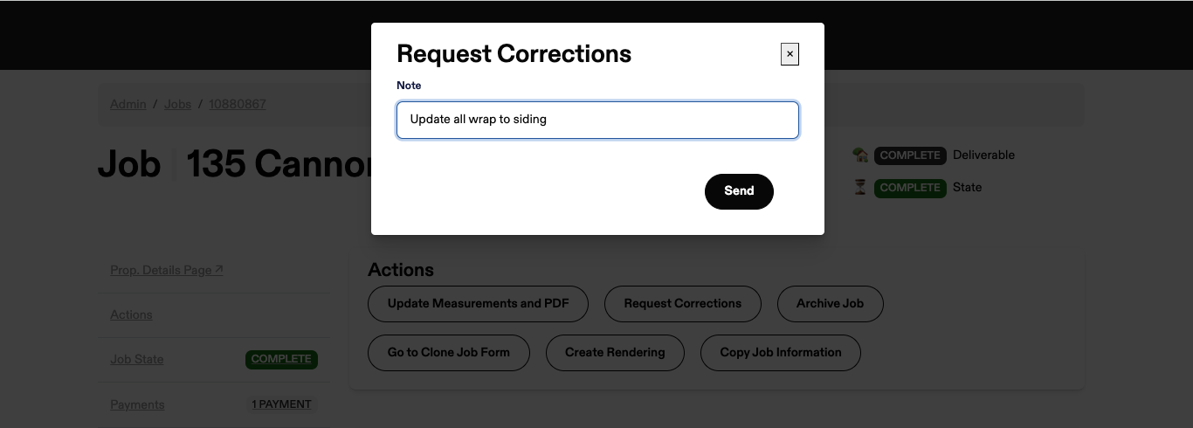Create a rendering for the job

click(x=615, y=353)
